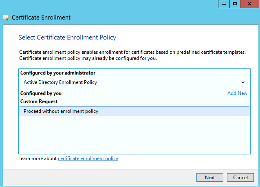Click the Custom Request section label
Image resolution: width=260 pixels, height=187 pixels.
[39, 101]
